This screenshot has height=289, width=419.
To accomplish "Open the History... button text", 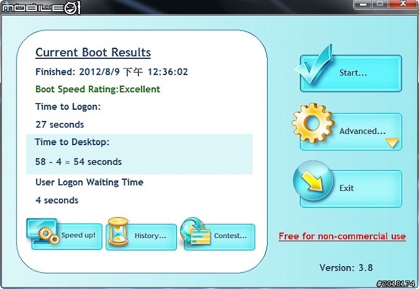I will click(151, 235).
